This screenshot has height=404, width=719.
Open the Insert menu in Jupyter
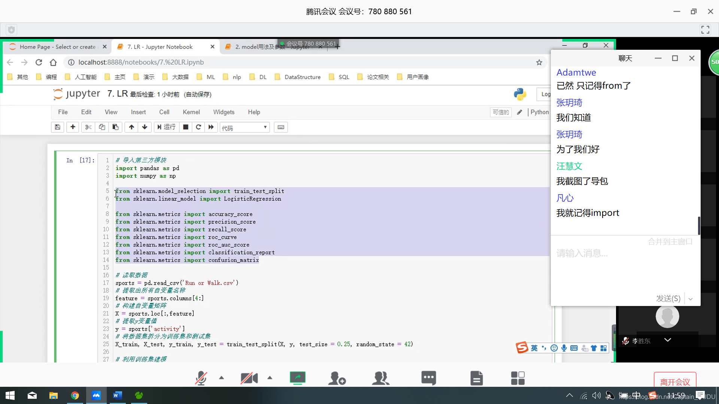(138, 112)
